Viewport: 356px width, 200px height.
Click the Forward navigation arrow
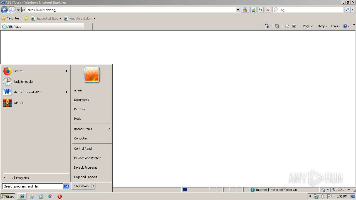(x=12, y=10)
